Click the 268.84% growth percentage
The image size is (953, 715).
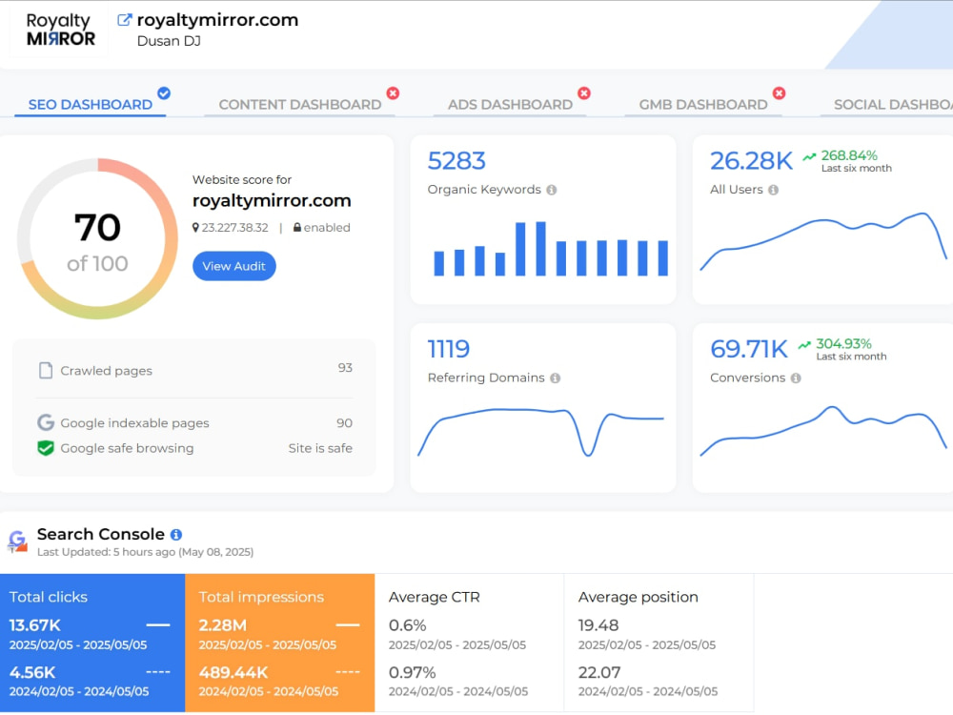pos(849,155)
